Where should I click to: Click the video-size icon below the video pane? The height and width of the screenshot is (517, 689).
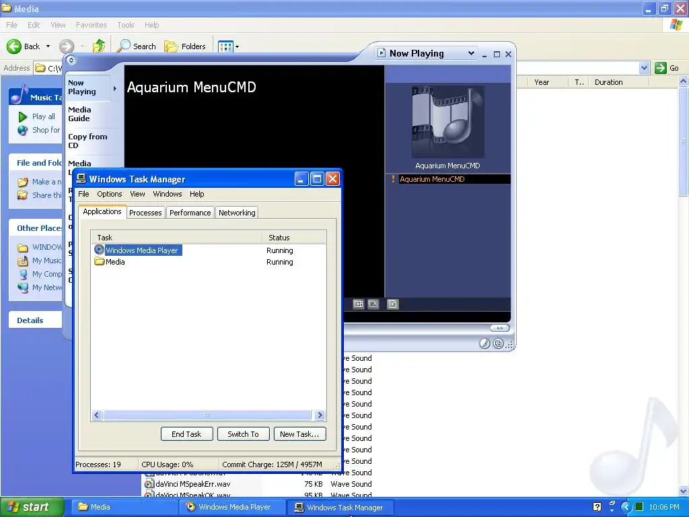[x=373, y=304]
